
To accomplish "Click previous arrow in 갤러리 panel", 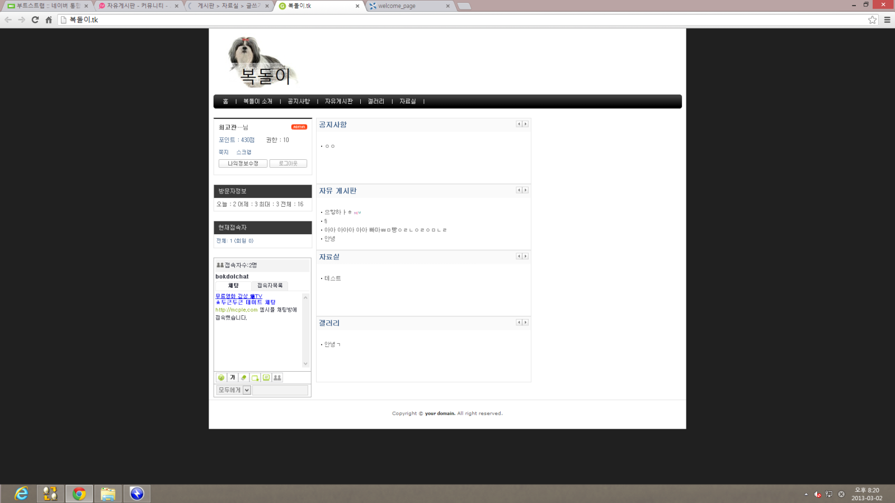I will [519, 322].
